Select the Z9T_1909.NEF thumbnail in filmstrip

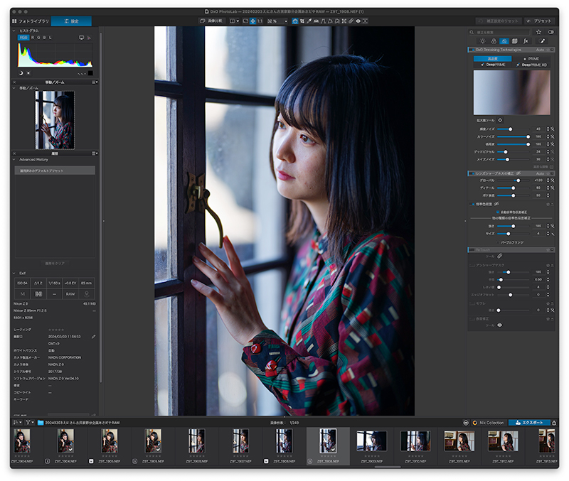[371, 442]
